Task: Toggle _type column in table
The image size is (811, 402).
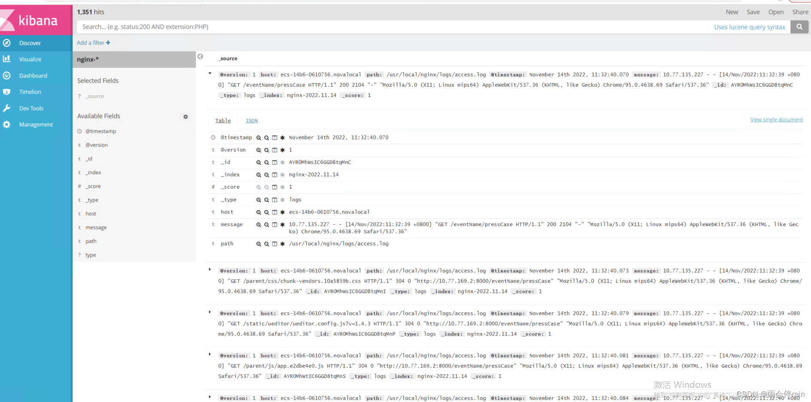Action: pyautogui.click(x=274, y=200)
